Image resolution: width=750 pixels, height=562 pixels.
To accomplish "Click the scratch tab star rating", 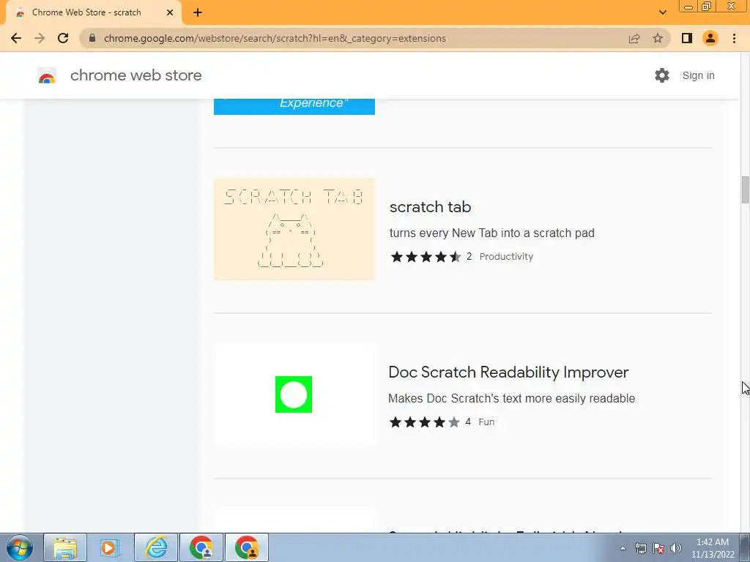I will point(426,257).
